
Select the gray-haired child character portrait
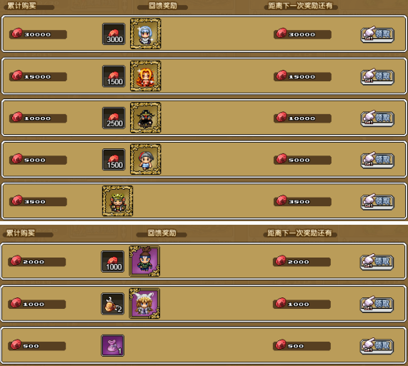pos(146,159)
